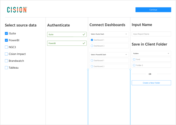Uncheck the PowerBI source checkbox
The width and height of the screenshot is (176, 125).
pos(6,40)
